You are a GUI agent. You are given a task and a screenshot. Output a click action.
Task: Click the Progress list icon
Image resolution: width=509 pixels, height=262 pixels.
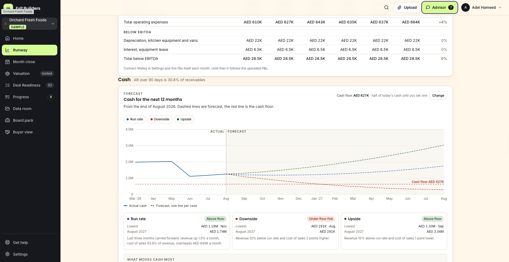pyautogui.click(x=7, y=97)
